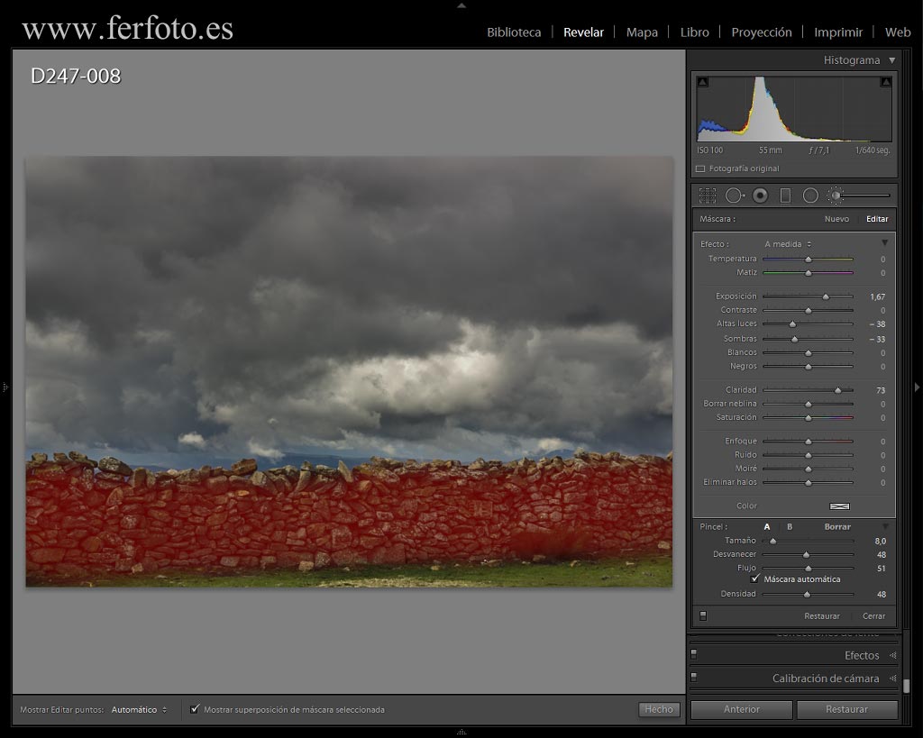Collapse brush options with Pincel triangle
The image size is (923, 738).
click(x=885, y=526)
